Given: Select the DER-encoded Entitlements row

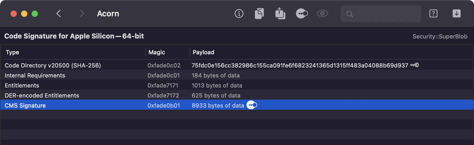Looking at the screenshot, I should 42,95.
